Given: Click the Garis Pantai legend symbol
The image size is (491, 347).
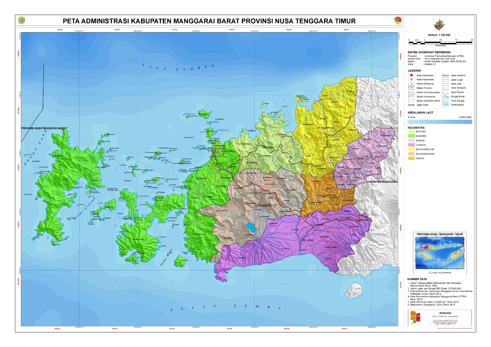Looking at the screenshot, I should 446,92.
